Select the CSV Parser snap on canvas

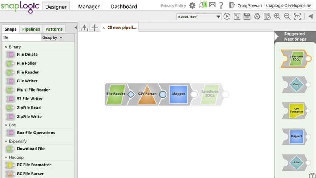click(147, 94)
